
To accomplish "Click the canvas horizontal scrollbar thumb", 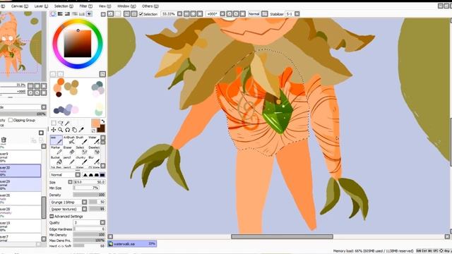I will click(282, 237).
